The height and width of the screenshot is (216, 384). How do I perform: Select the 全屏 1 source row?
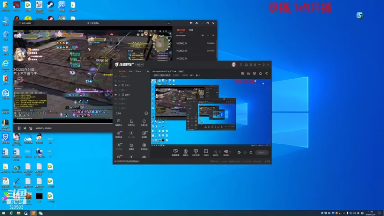point(132,95)
